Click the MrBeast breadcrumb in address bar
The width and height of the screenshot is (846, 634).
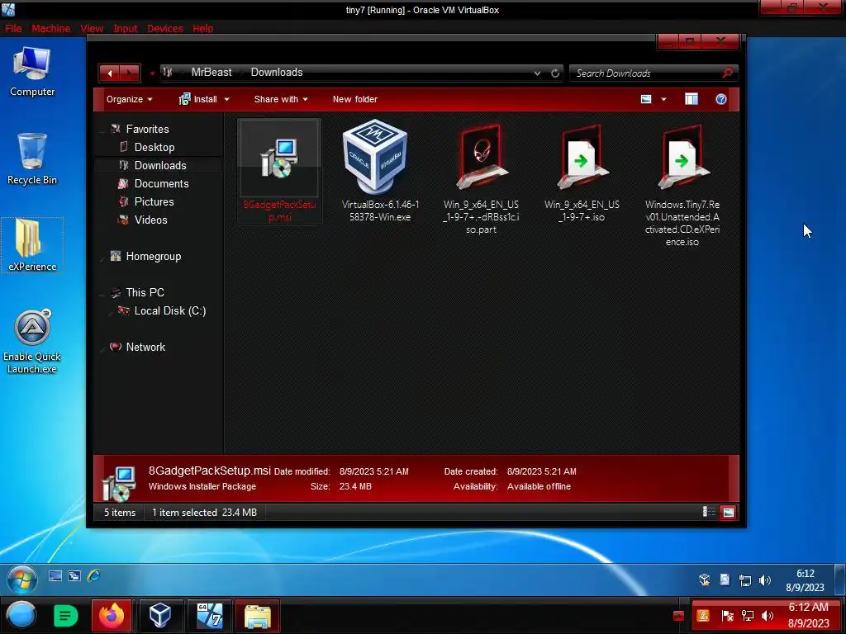tap(211, 73)
